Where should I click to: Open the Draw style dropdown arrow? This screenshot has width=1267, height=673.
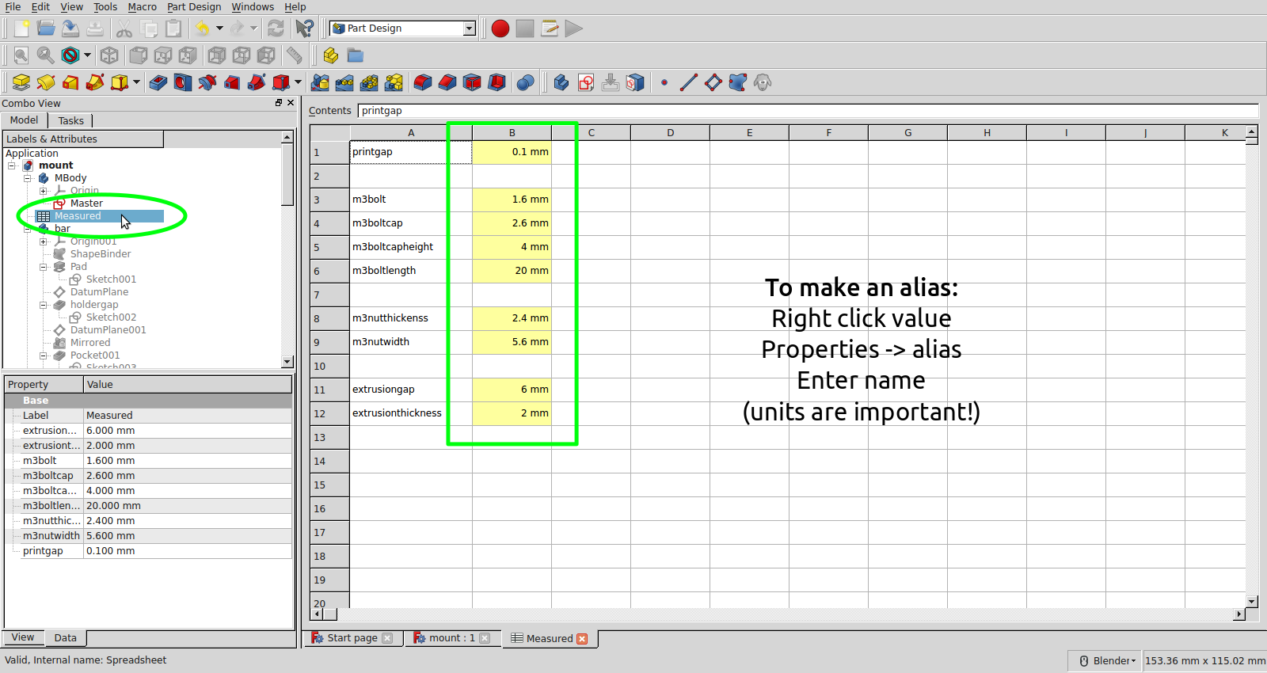[87, 55]
